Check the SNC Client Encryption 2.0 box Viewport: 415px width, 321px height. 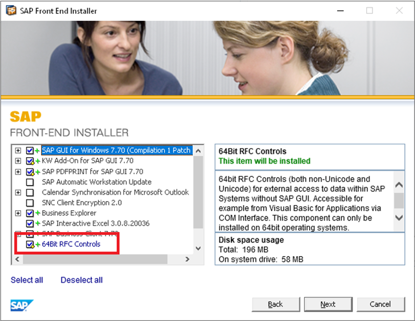(x=29, y=203)
